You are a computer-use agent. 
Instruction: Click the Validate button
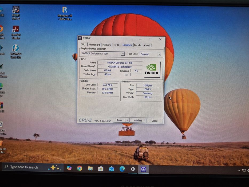tap(138, 120)
